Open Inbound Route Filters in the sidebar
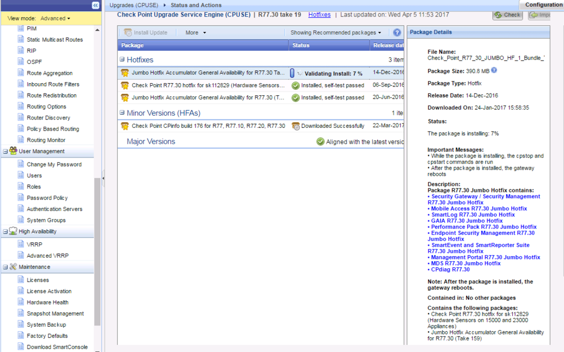 click(x=53, y=84)
